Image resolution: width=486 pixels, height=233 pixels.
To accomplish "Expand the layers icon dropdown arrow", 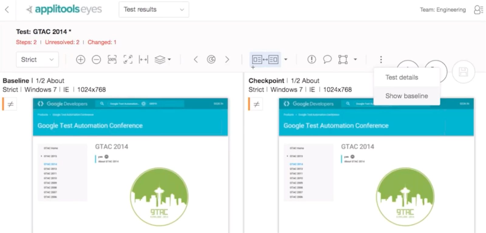I will (169, 60).
